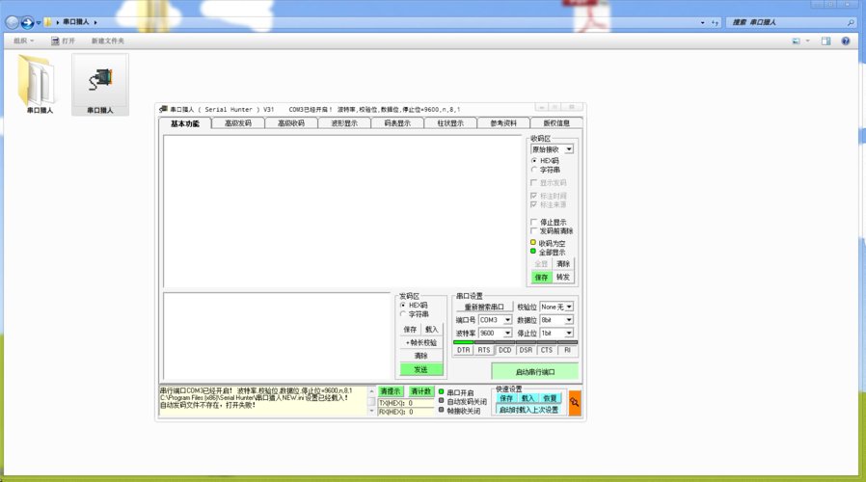This screenshot has height=482, width=866.
Task: Click the orange search icon button
Action: click(575, 403)
